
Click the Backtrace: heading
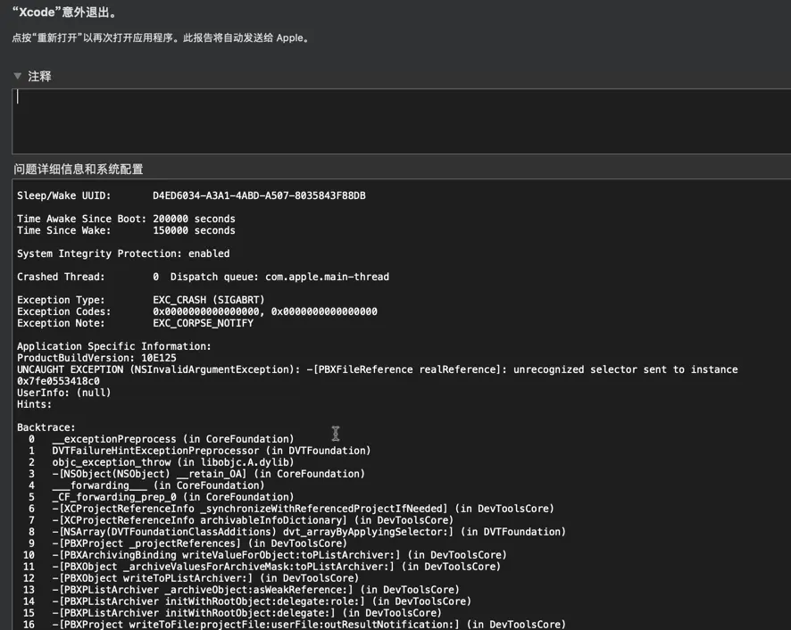click(x=46, y=427)
